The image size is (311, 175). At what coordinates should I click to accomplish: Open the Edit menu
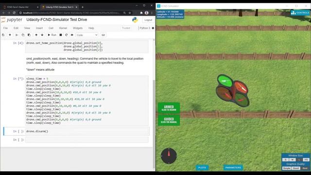pos(16,28)
